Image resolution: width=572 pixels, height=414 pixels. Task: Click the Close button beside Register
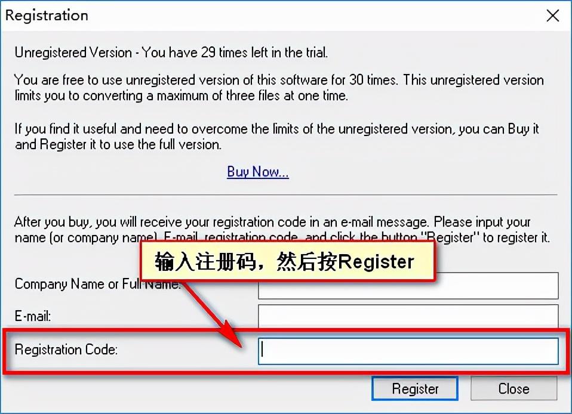[x=513, y=388]
